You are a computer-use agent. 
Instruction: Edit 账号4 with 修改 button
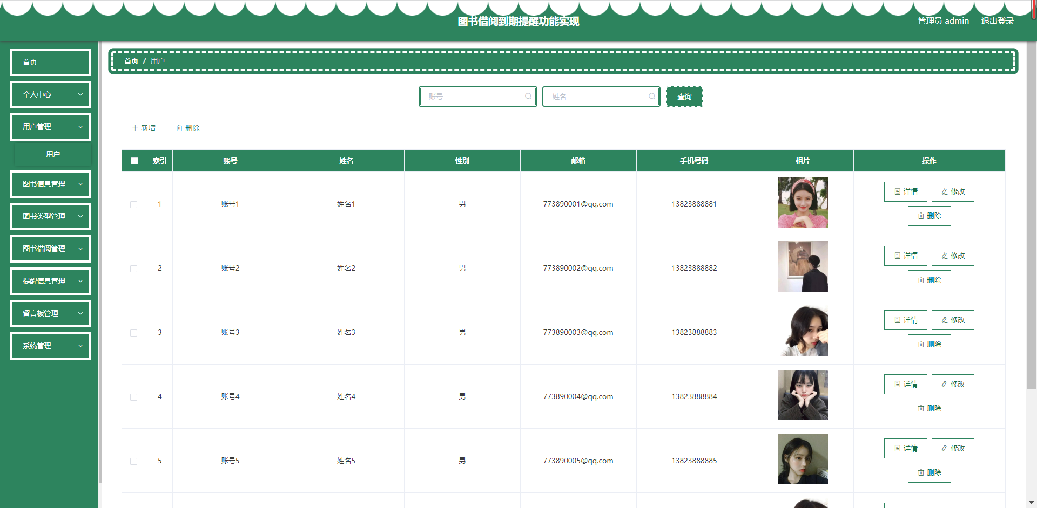click(953, 384)
